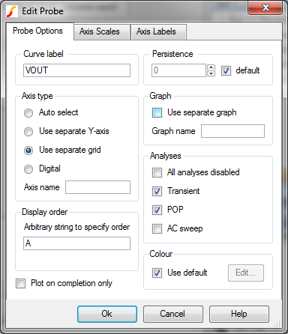Click the SIMetrix icon in the title bar
The height and width of the screenshot is (334, 288).
12,11
